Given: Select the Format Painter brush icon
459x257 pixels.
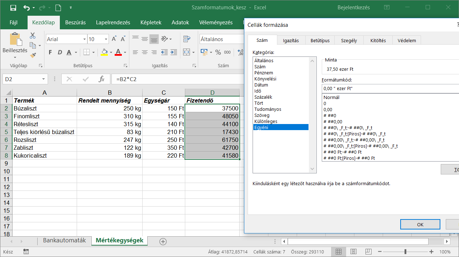Looking at the screenshot, I should (x=33, y=55).
